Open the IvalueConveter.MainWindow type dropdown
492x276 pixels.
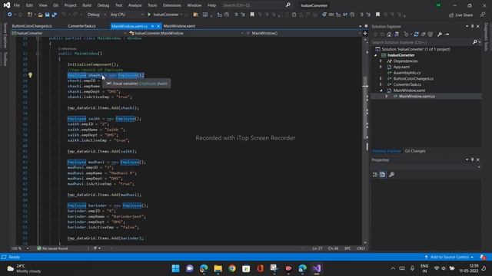(186, 33)
